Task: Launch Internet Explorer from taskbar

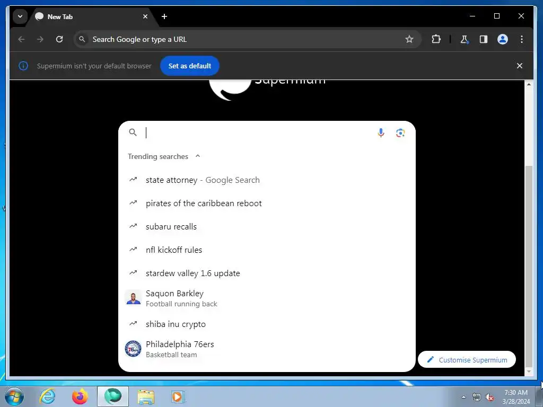Action: pyautogui.click(x=47, y=396)
